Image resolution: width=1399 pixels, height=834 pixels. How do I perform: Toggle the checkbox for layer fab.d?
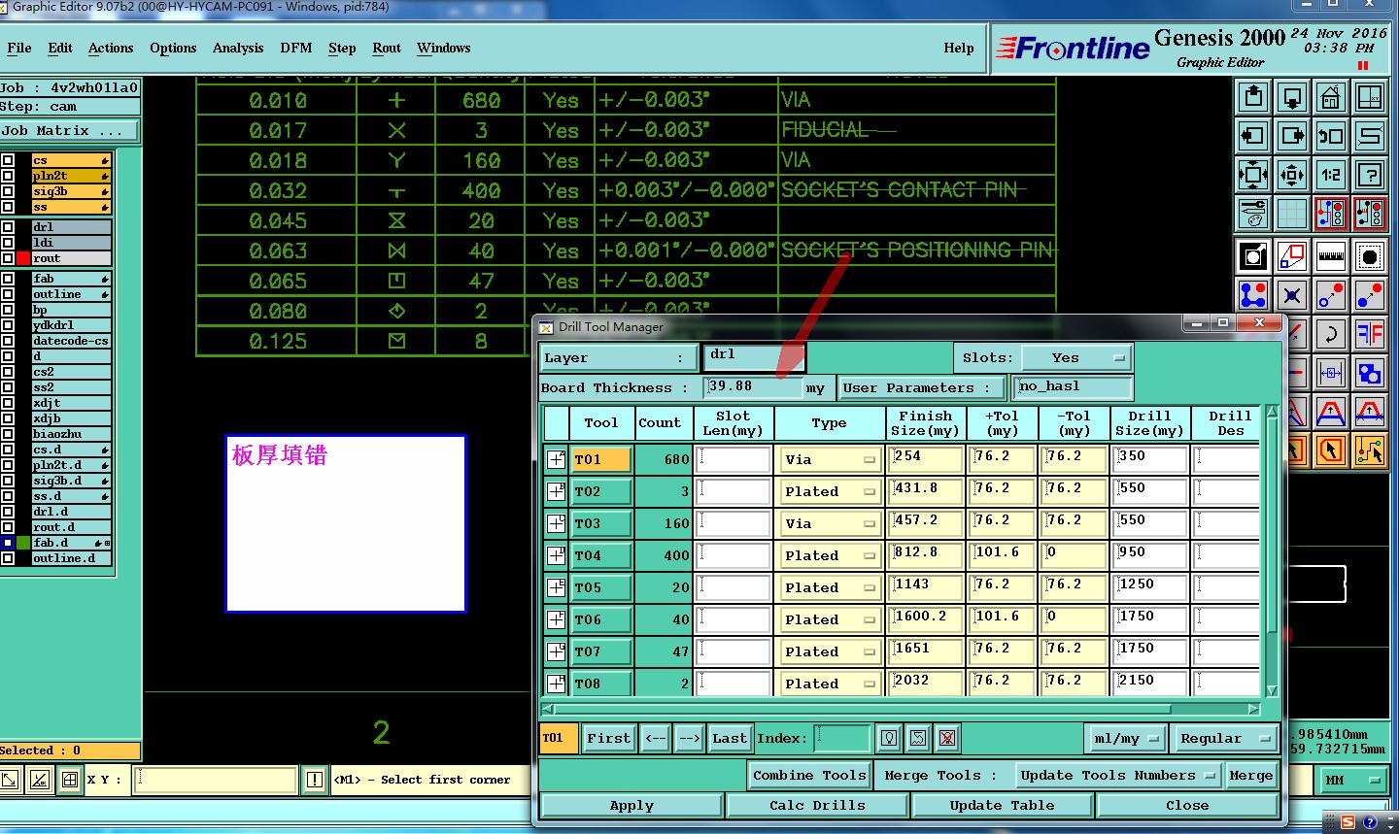coord(8,543)
